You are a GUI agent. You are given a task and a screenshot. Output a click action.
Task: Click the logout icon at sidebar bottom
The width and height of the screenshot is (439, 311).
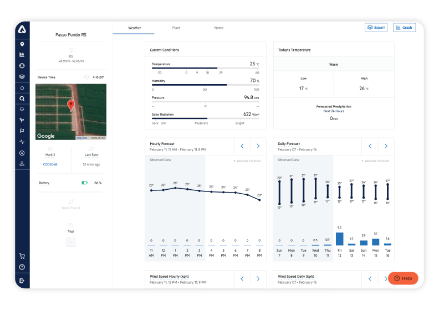tap(22, 281)
